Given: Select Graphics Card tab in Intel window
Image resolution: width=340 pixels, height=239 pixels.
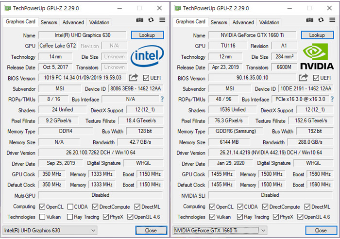Looking at the screenshot, I should point(20,22).
